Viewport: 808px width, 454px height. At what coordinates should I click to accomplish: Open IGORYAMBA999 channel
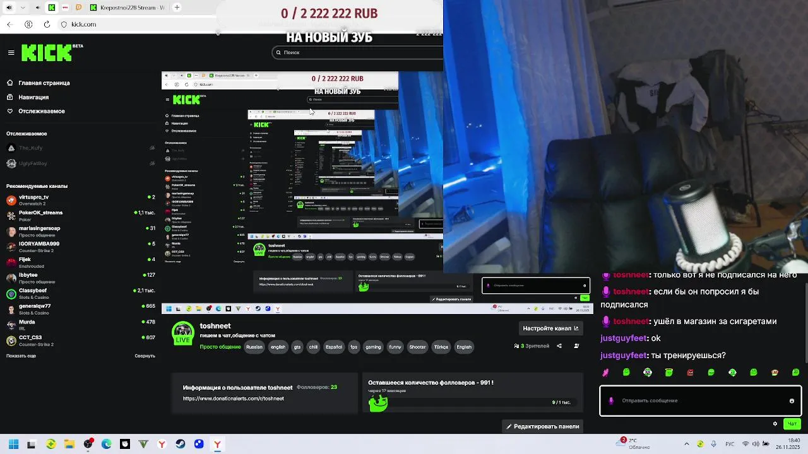click(80, 247)
